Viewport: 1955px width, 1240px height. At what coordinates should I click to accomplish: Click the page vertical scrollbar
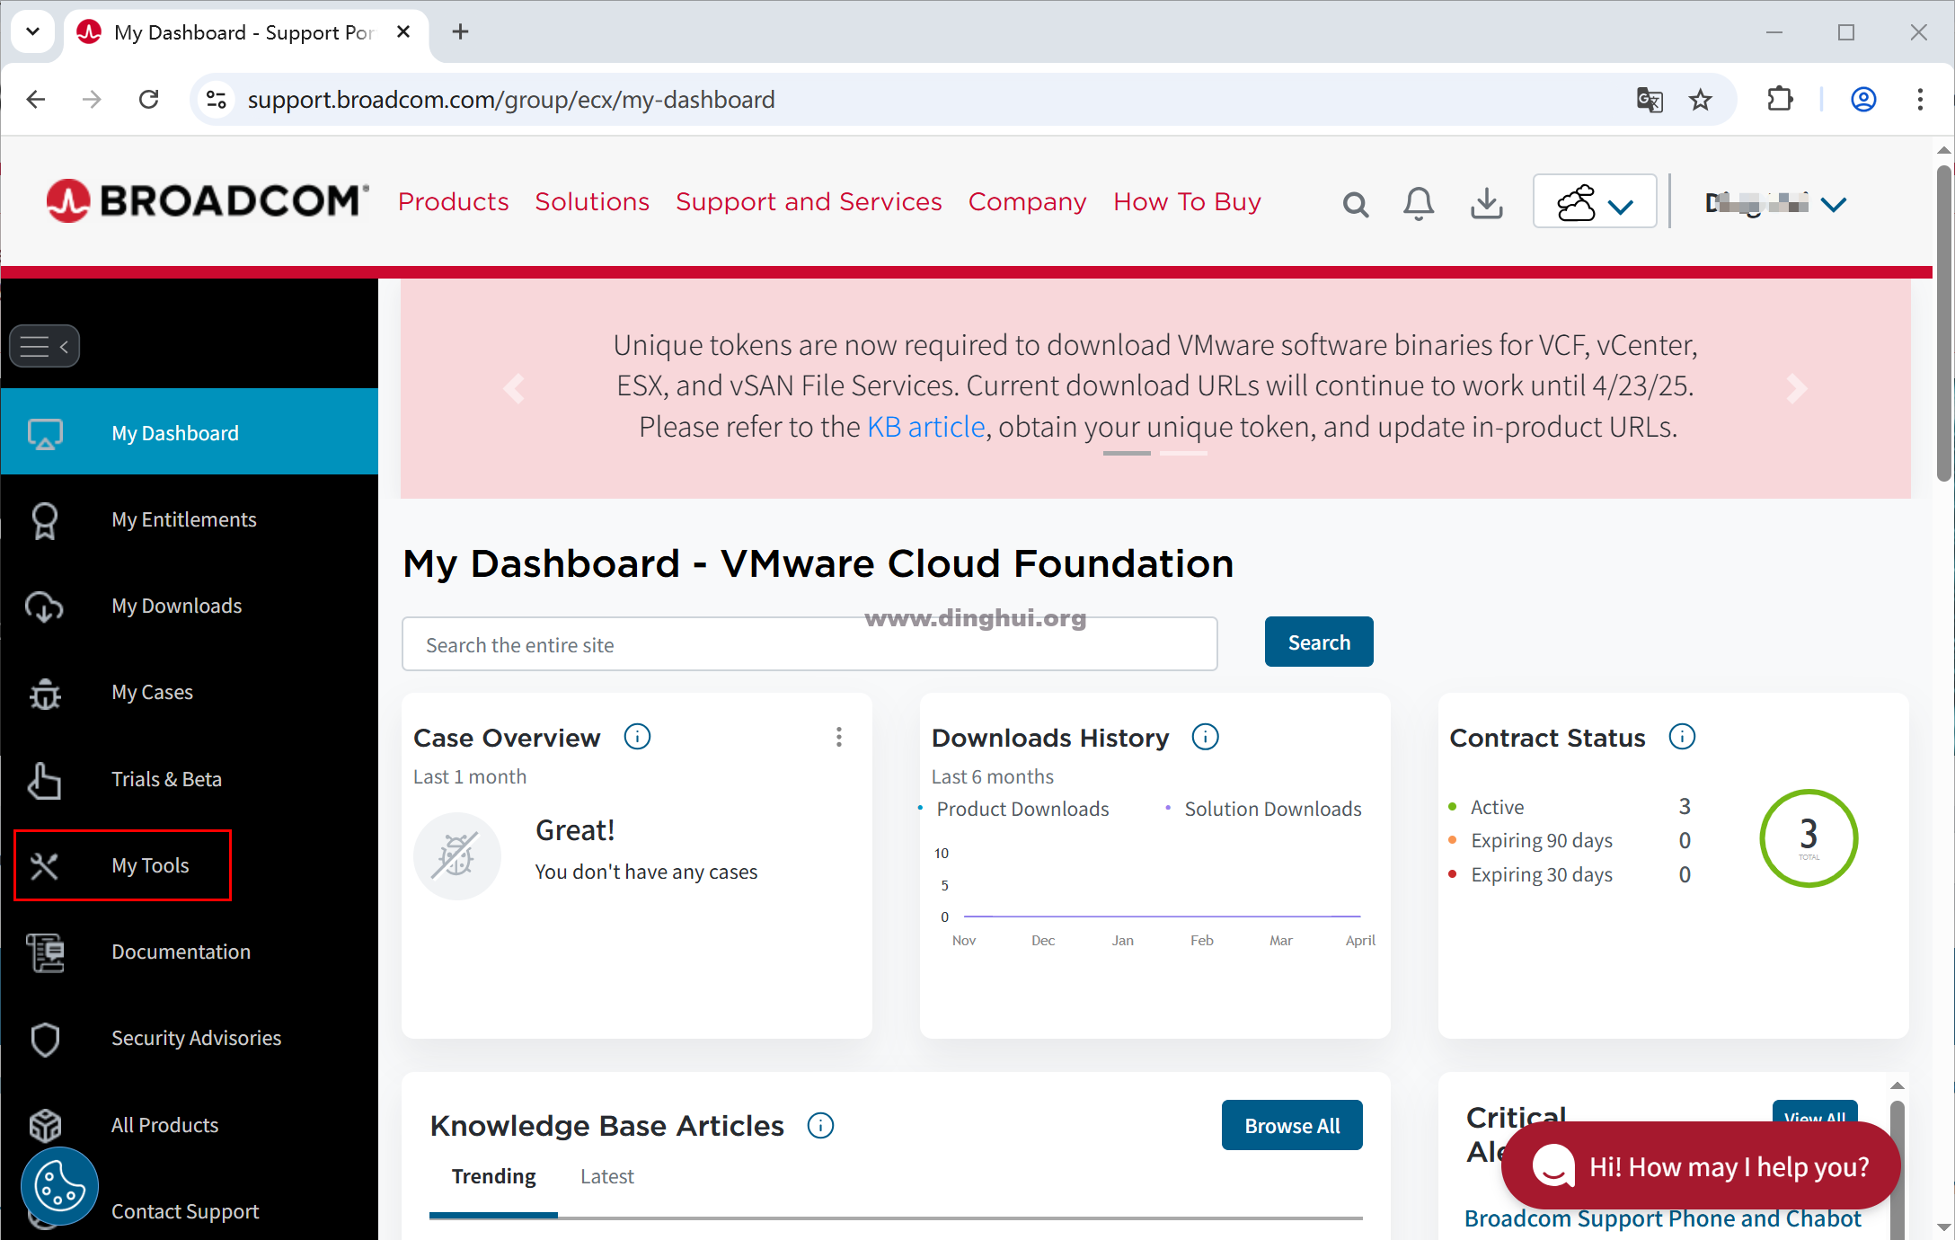[x=1944, y=323]
